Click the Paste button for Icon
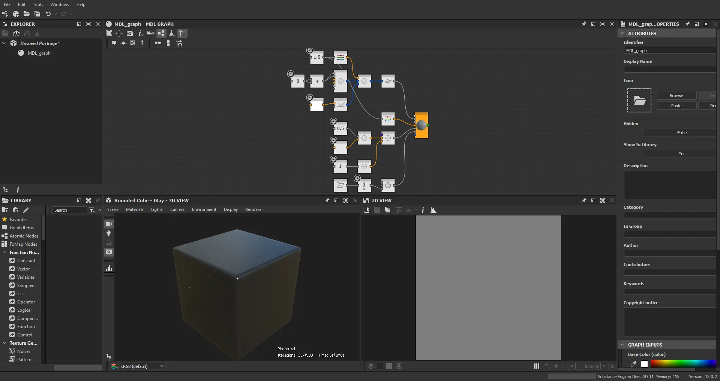This screenshot has width=720, height=381. [676, 106]
